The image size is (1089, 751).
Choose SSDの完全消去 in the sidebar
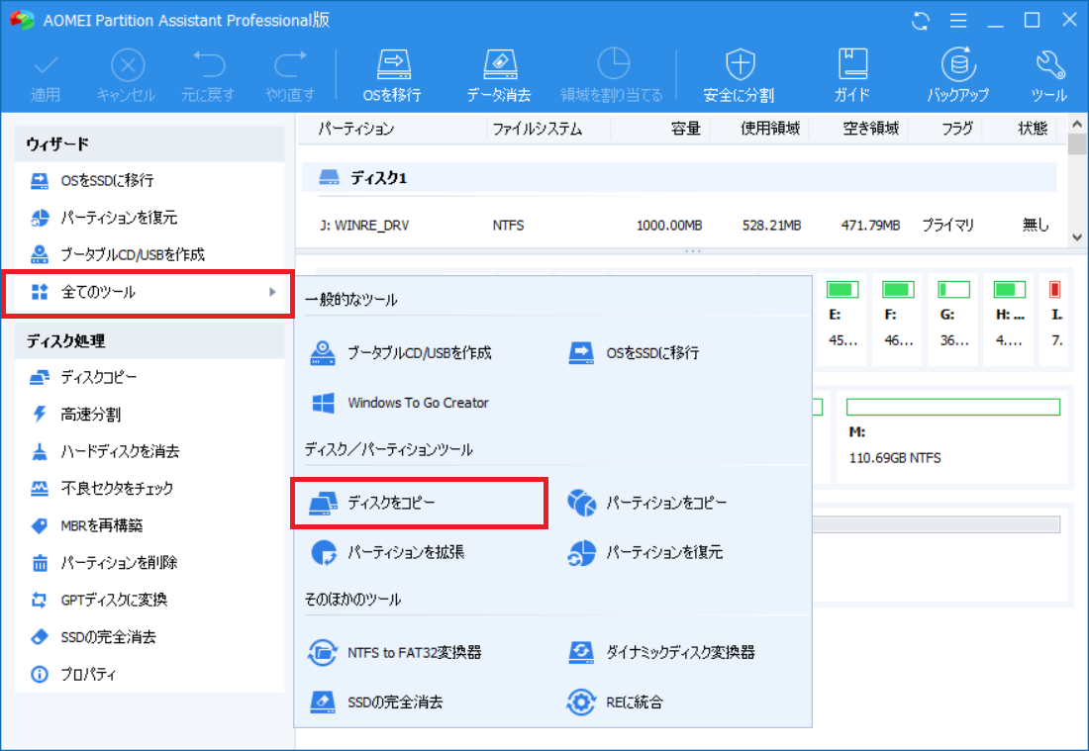click(x=149, y=636)
